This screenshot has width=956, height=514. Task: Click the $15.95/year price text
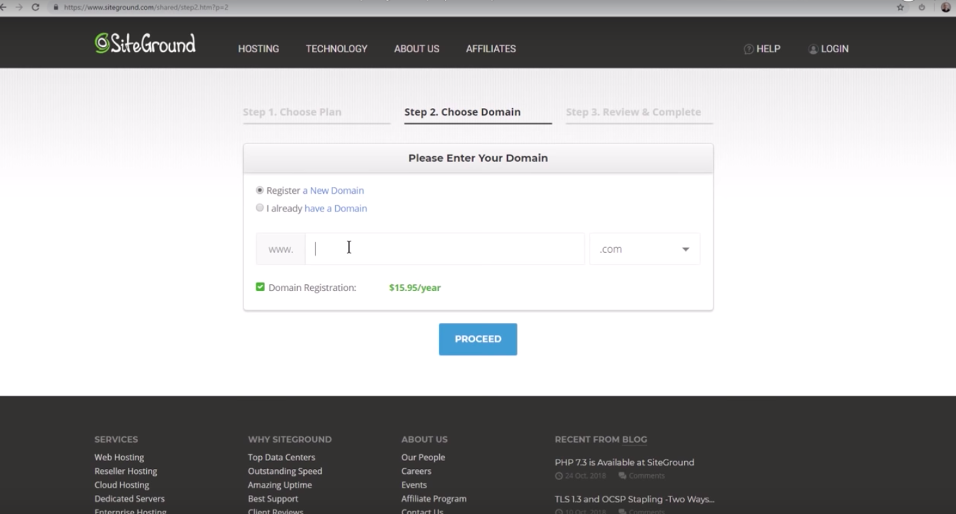coord(415,288)
